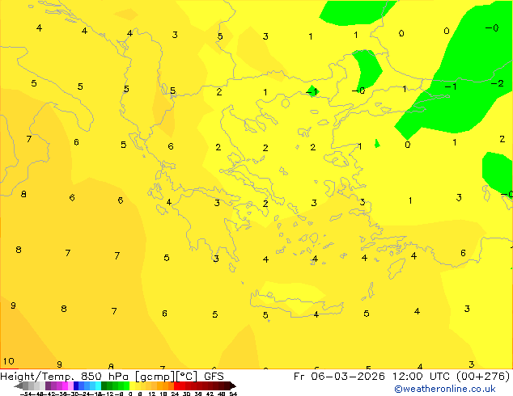The width and height of the screenshot is (513, 396).
Task: Pick the bright red swatch above label 24
Action: click(x=176, y=385)
